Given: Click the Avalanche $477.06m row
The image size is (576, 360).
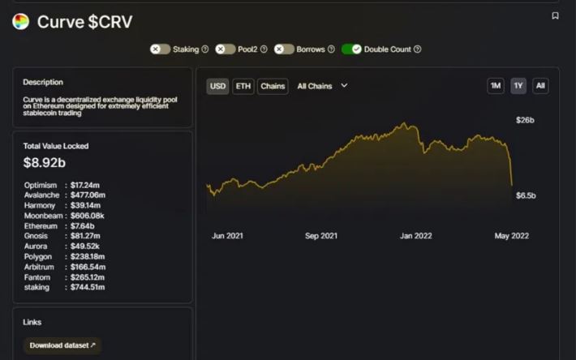Looking at the screenshot, I should 65,195.
